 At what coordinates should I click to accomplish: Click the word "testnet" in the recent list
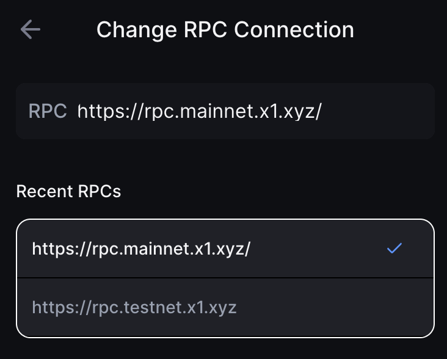[153, 307]
